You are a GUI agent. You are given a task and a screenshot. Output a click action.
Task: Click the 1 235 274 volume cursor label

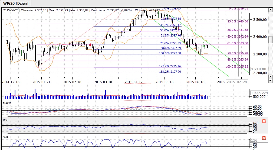pos(259,93)
